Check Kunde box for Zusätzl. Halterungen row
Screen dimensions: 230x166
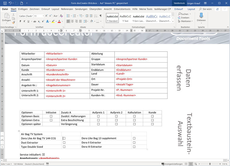click(153, 116)
